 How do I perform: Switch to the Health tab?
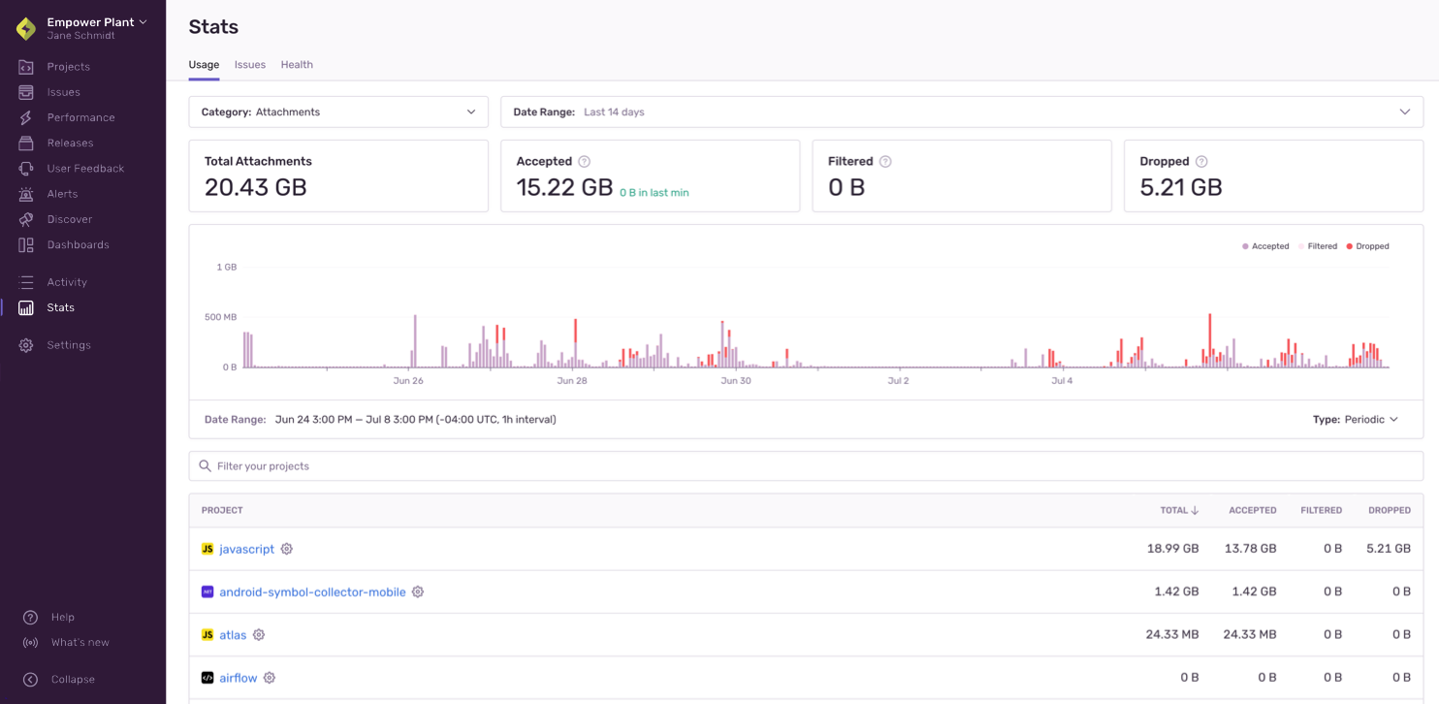(297, 64)
